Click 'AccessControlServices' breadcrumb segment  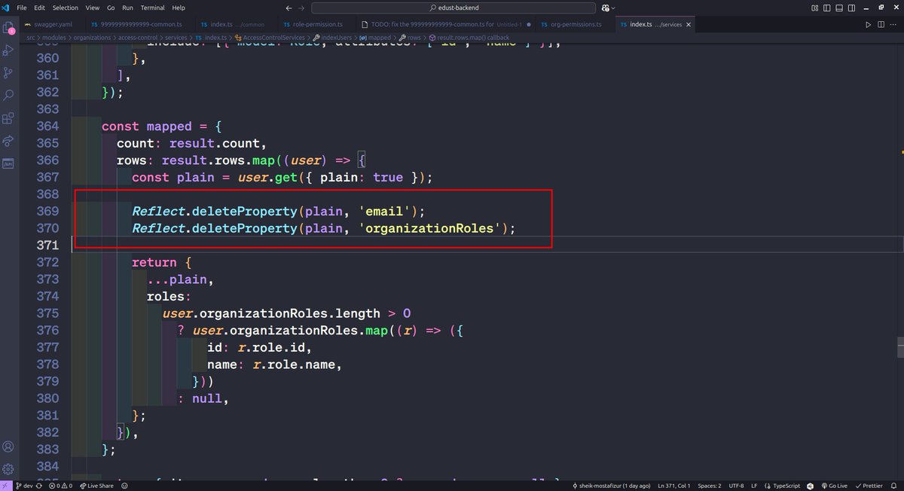point(273,37)
